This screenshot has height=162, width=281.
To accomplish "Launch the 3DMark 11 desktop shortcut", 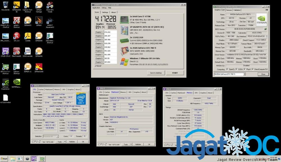I will (x=28, y=68).
